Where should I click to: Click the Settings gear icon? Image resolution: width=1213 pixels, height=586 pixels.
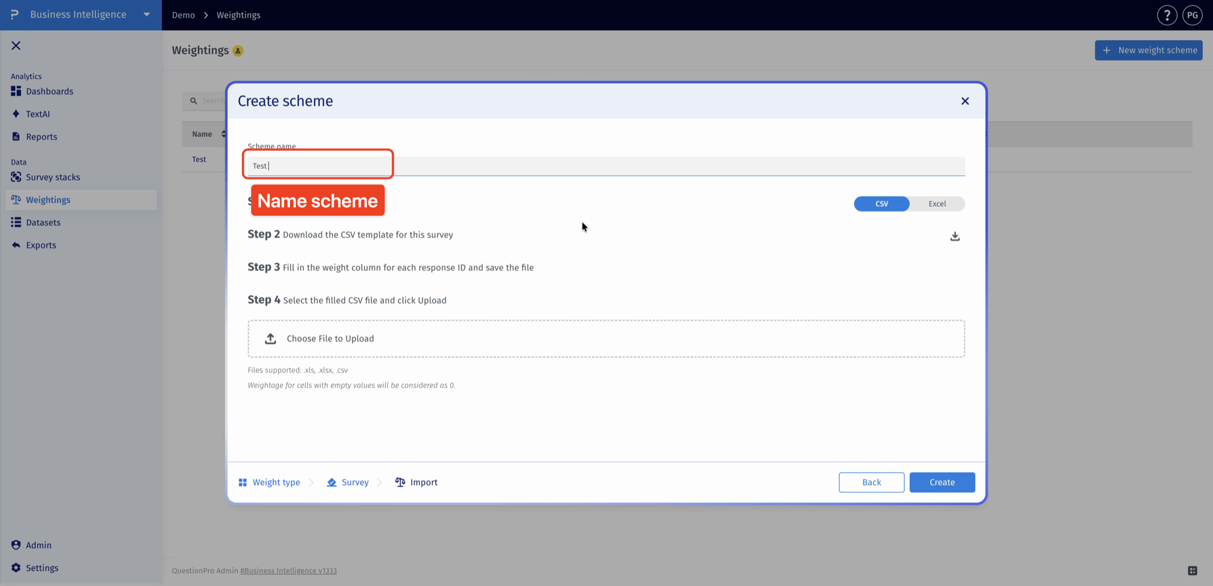[x=16, y=567]
